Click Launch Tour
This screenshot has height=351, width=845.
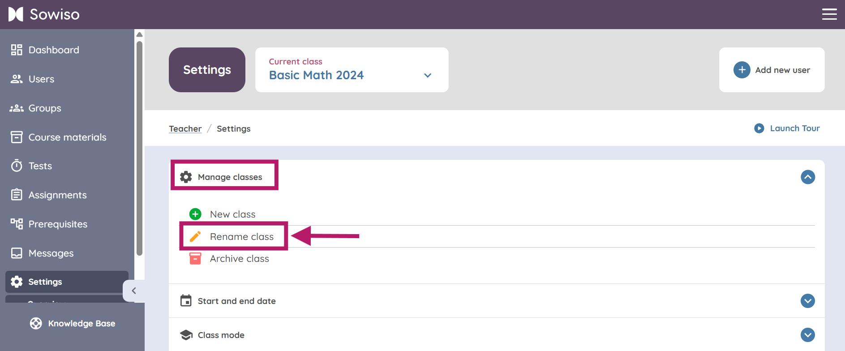[x=794, y=128]
